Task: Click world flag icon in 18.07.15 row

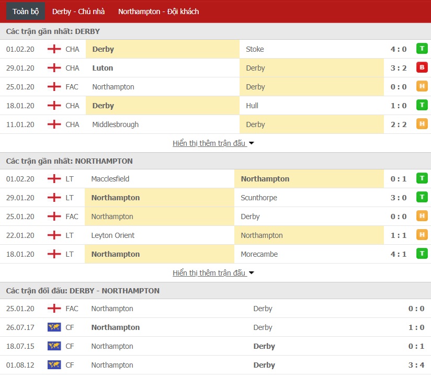Action: (54, 346)
